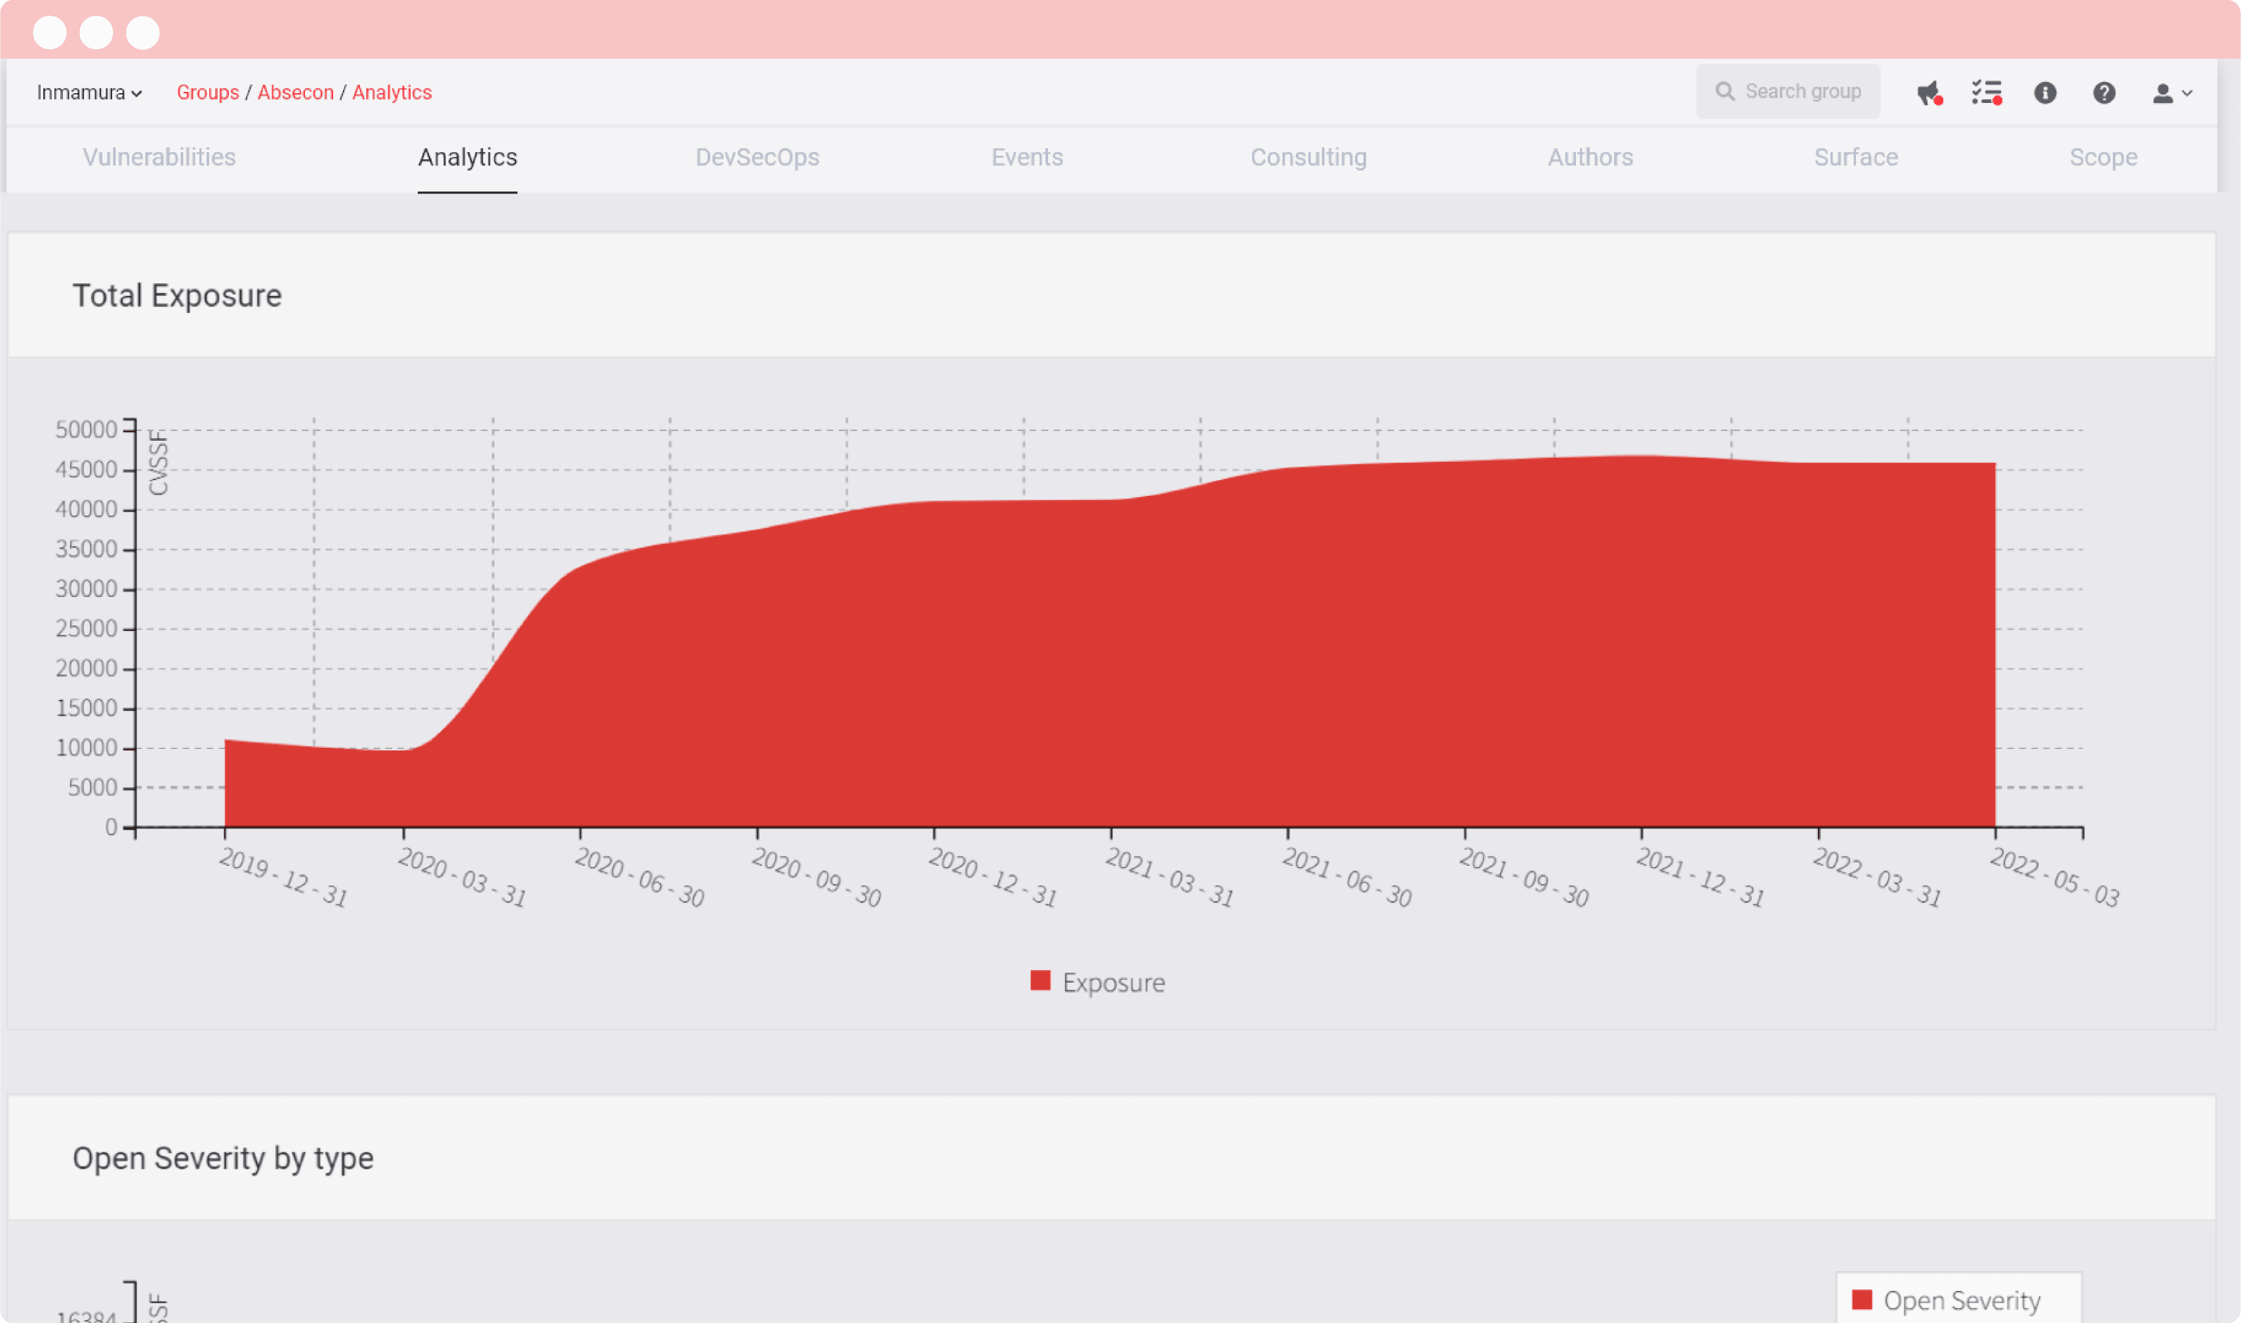
Task: Click the Total Exposure chart title
Action: [x=177, y=295]
